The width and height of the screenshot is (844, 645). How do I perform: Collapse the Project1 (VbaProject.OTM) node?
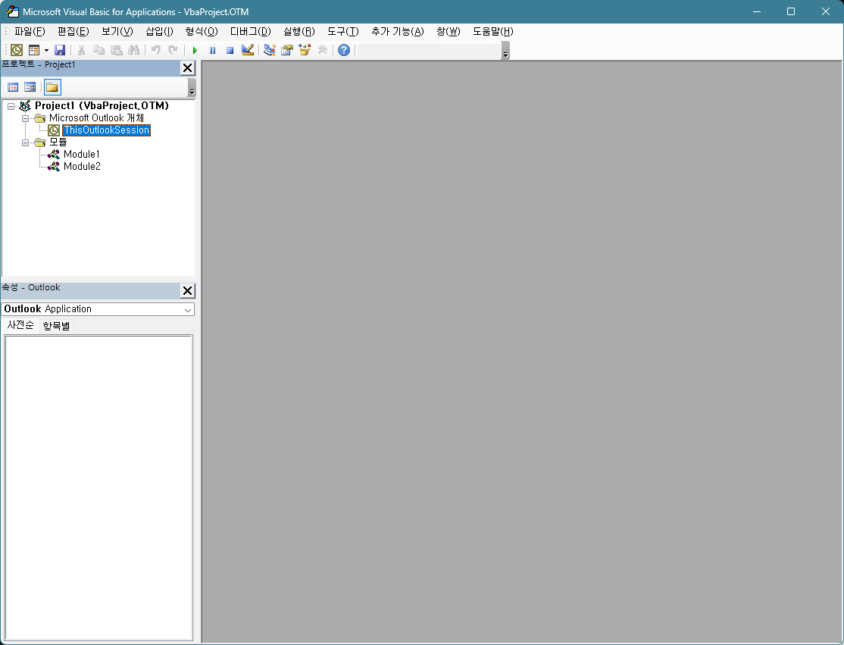coord(11,106)
